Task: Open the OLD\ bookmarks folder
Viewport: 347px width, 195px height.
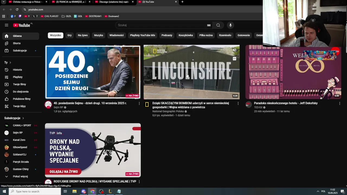Action: (66, 16)
